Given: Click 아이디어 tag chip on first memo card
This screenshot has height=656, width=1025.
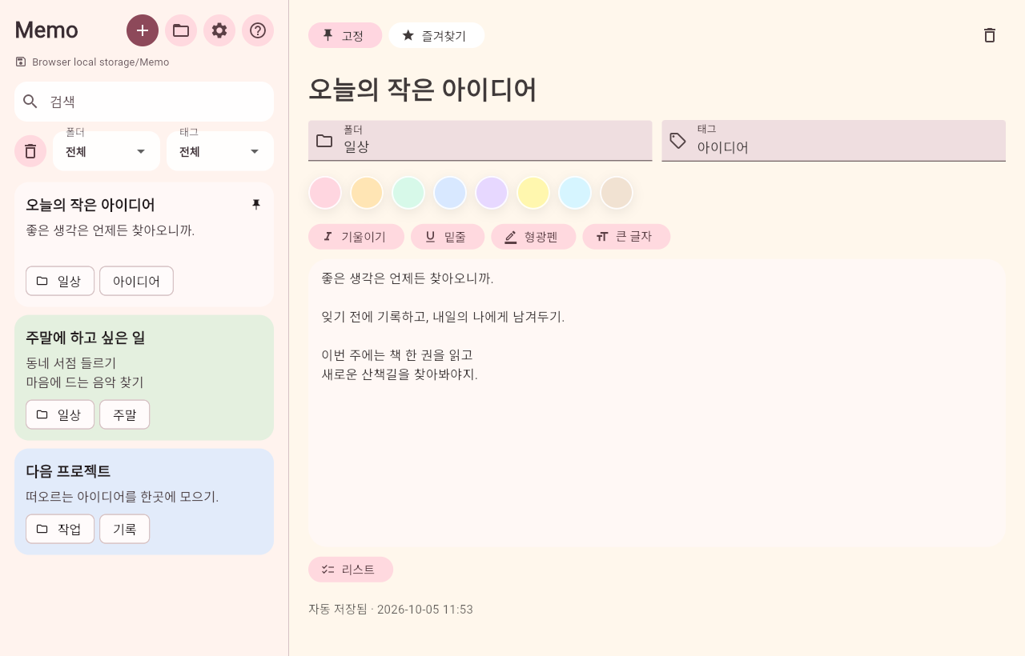Looking at the screenshot, I should pos(136,281).
